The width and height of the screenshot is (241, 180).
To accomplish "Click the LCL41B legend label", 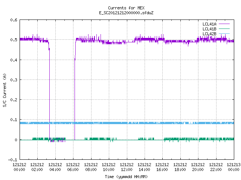I will [x=209, y=29].
